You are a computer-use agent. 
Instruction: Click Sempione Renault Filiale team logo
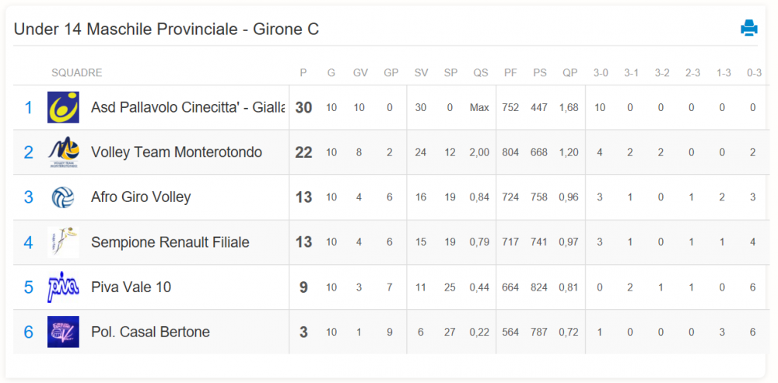point(63,242)
